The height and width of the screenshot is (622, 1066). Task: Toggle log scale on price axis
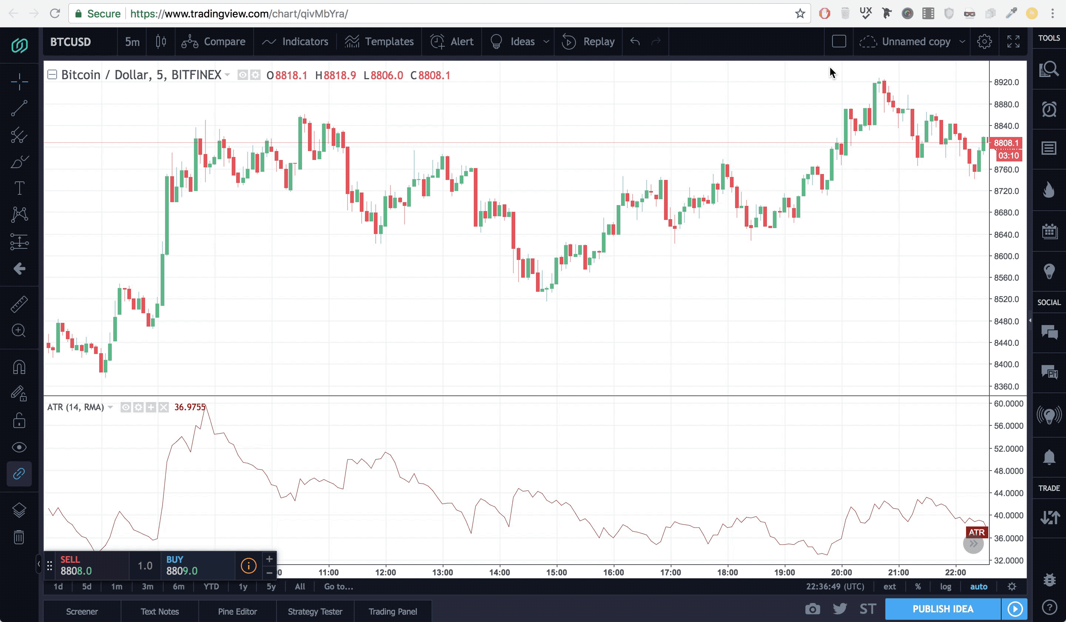pyautogui.click(x=945, y=586)
